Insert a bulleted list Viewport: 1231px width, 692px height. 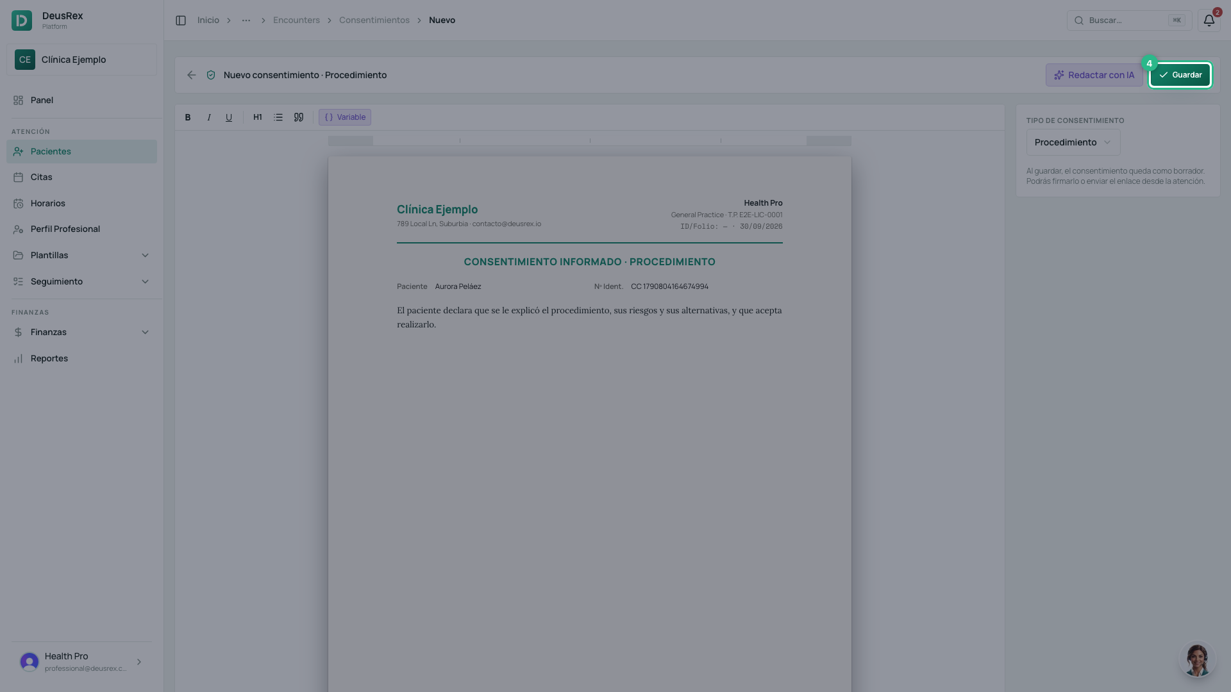278,117
